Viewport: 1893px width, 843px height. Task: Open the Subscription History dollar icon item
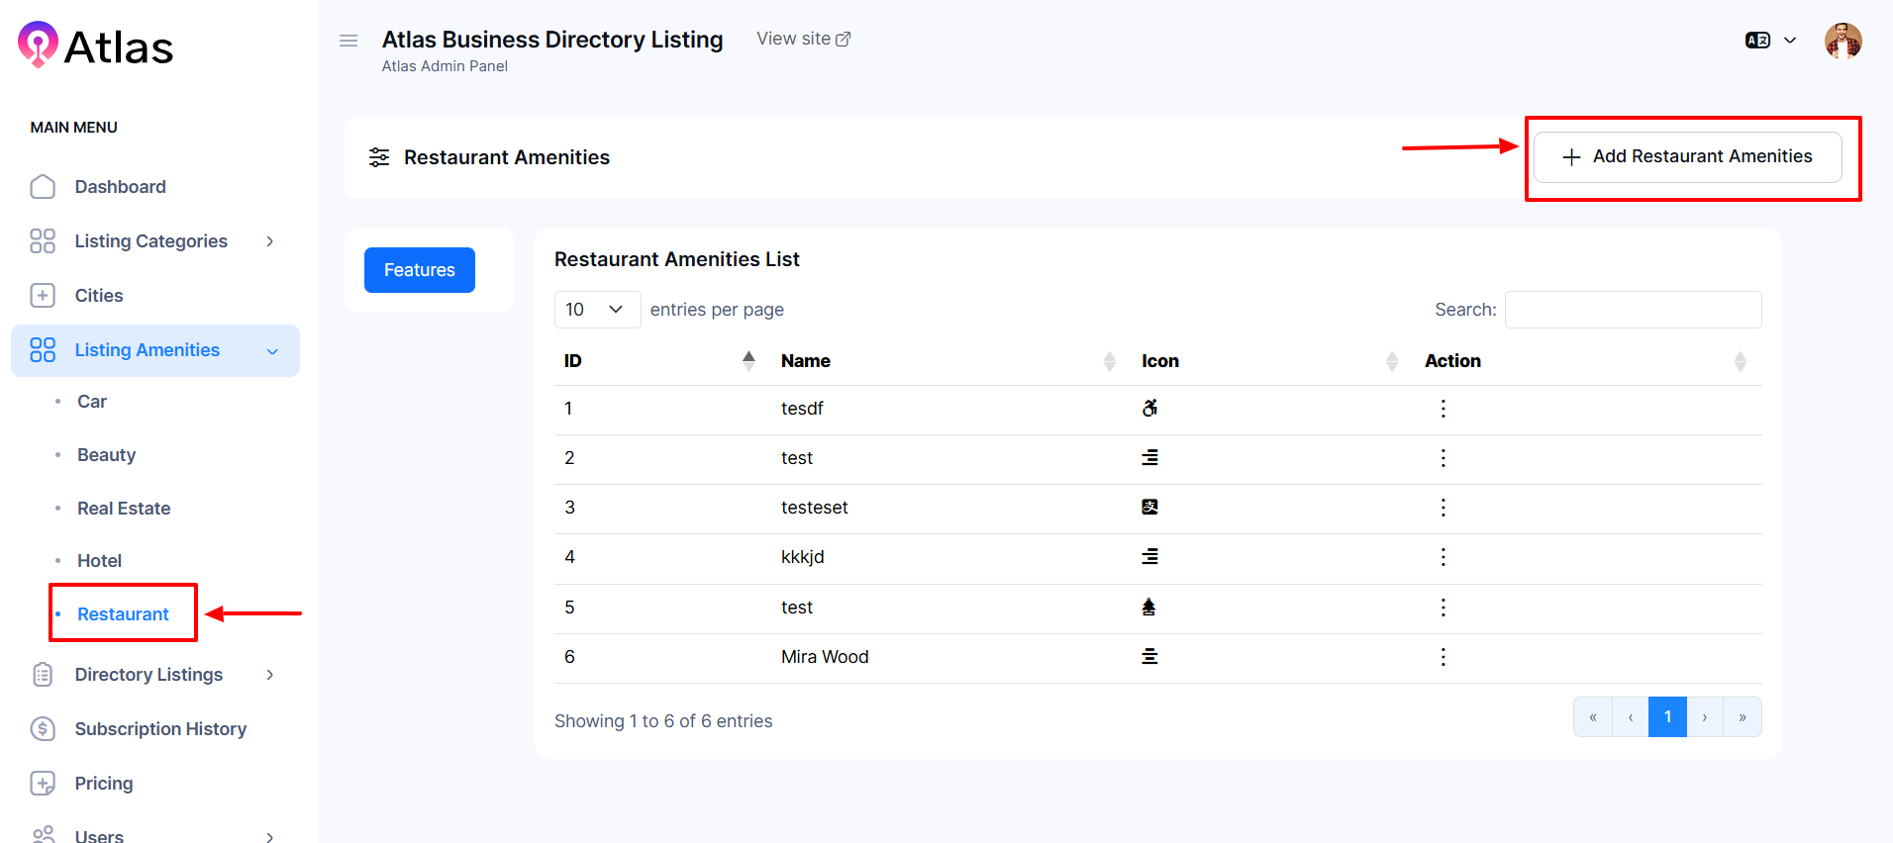pos(43,729)
